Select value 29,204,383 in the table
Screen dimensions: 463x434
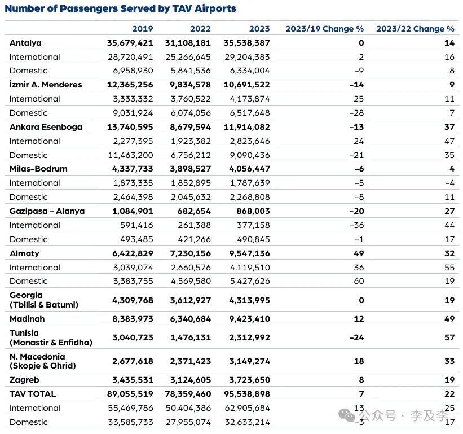click(247, 57)
